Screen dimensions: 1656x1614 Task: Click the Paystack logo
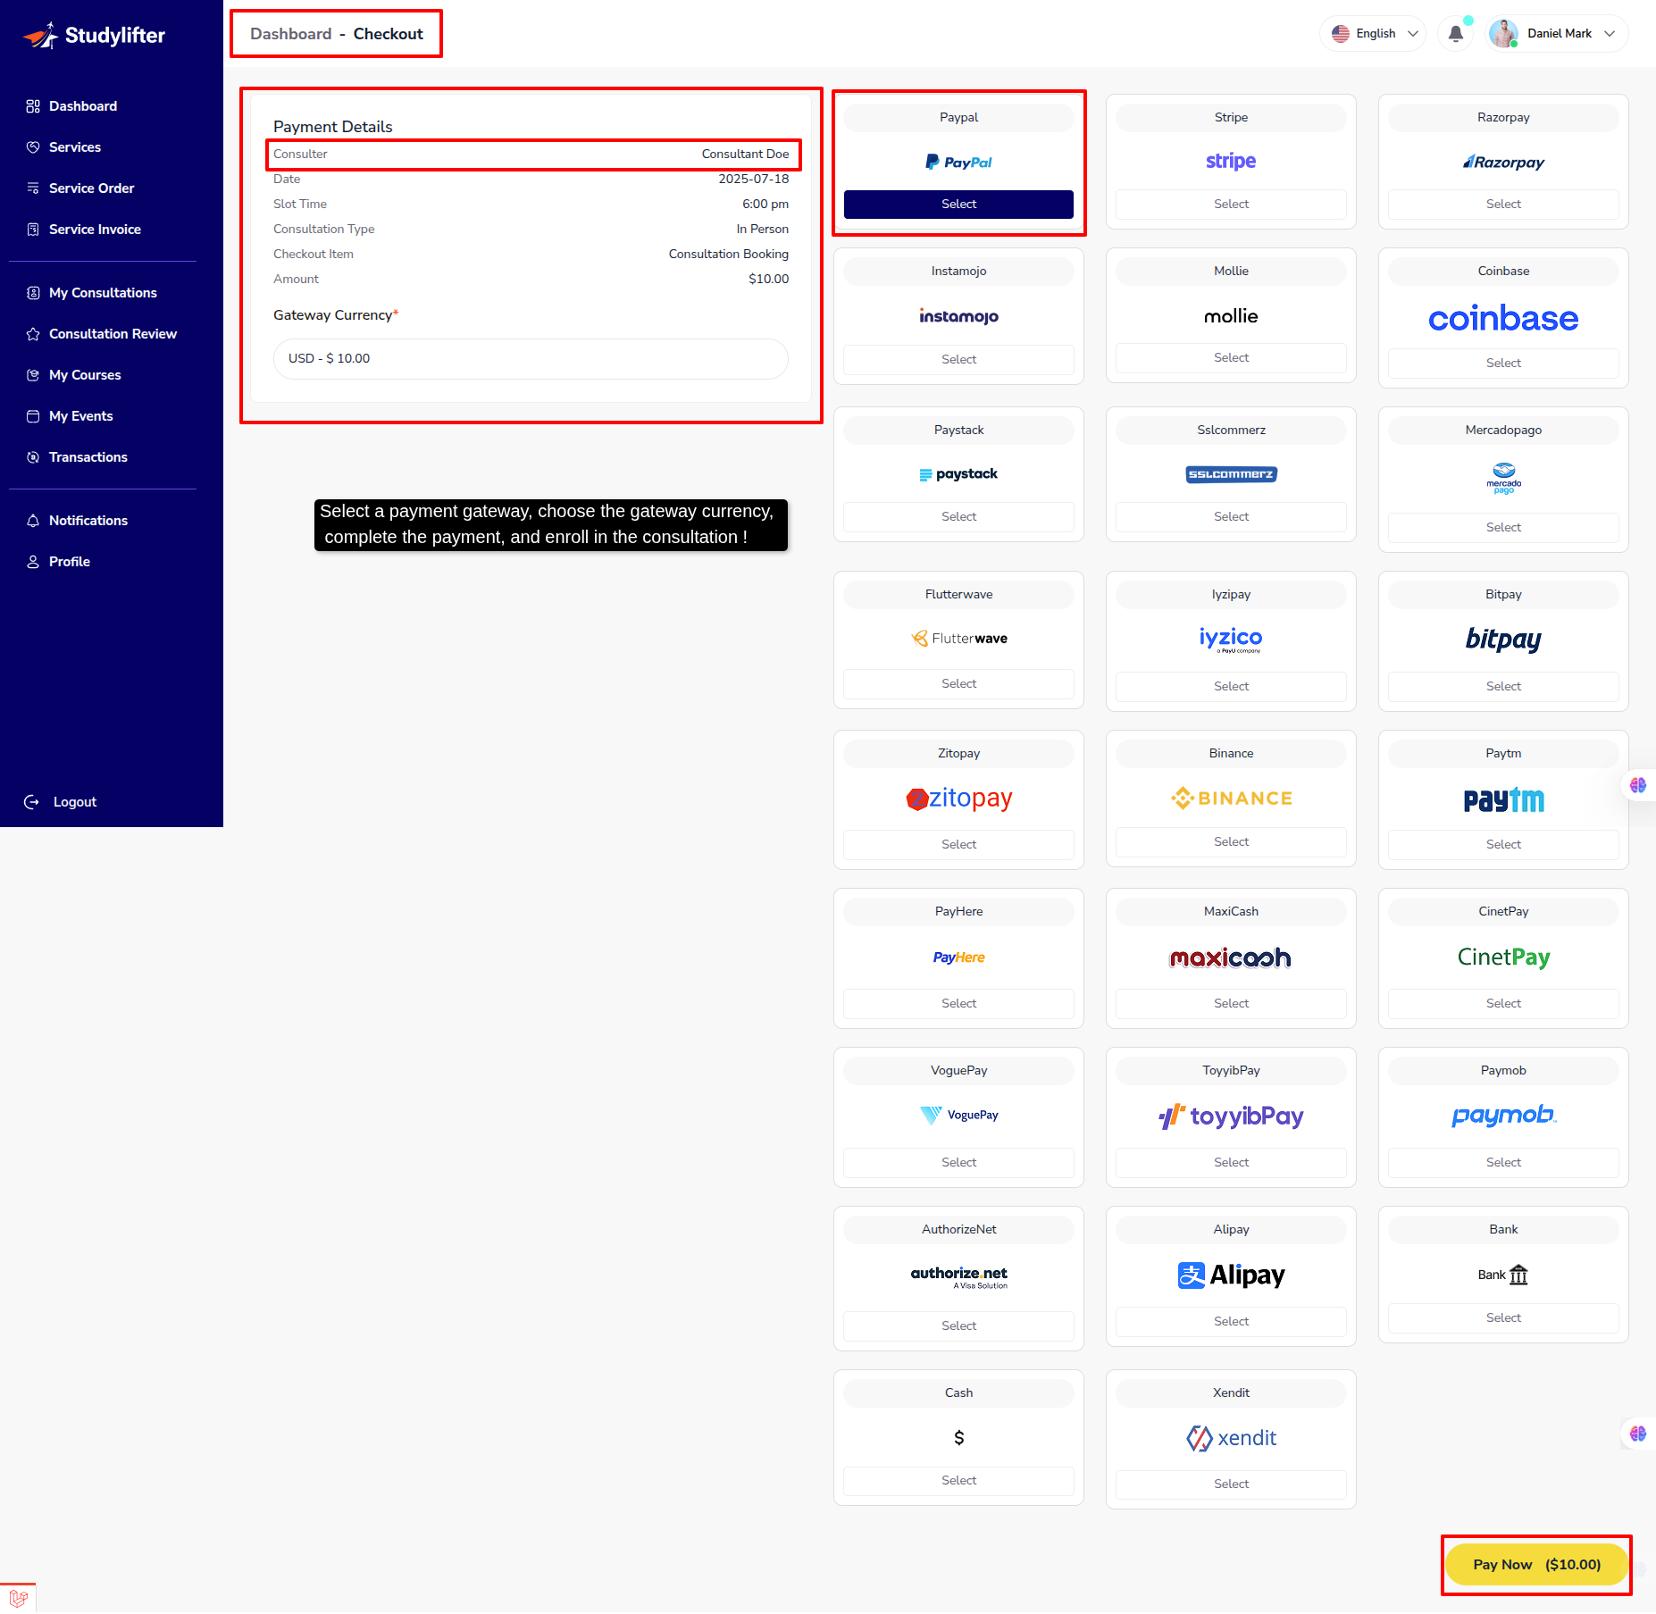(x=958, y=474)
